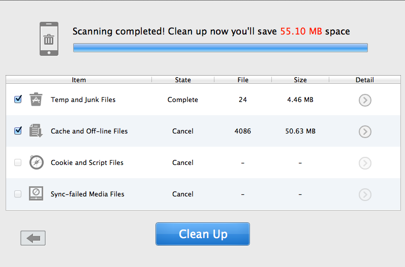The image size is (405, 267).
Task: Open detail arrow for Temp and Junk Files
Action: [x=365, y=100]
